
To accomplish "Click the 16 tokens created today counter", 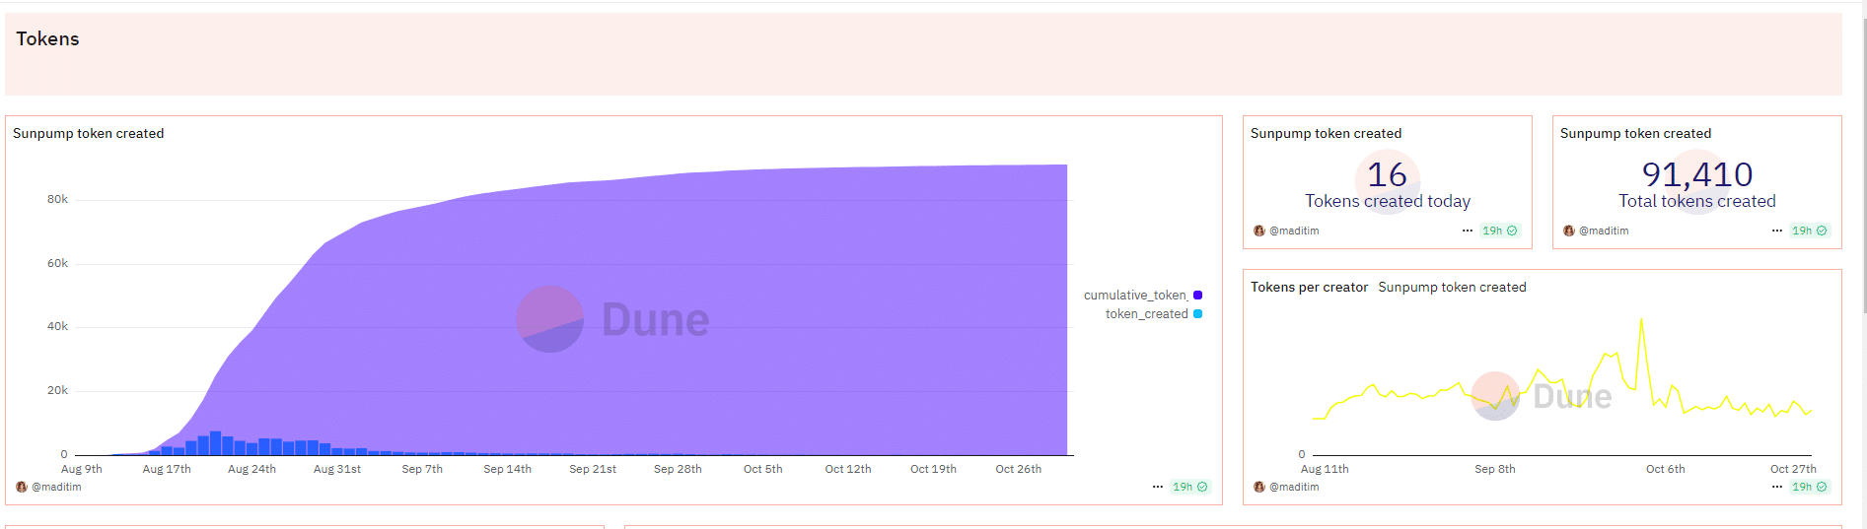I will pos(1387,174).
